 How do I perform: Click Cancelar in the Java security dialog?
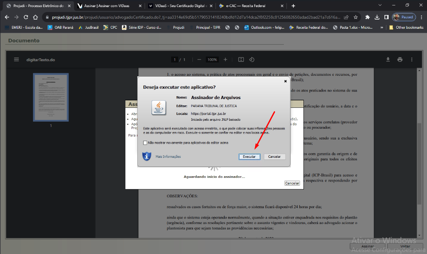(x=274, y=157)
